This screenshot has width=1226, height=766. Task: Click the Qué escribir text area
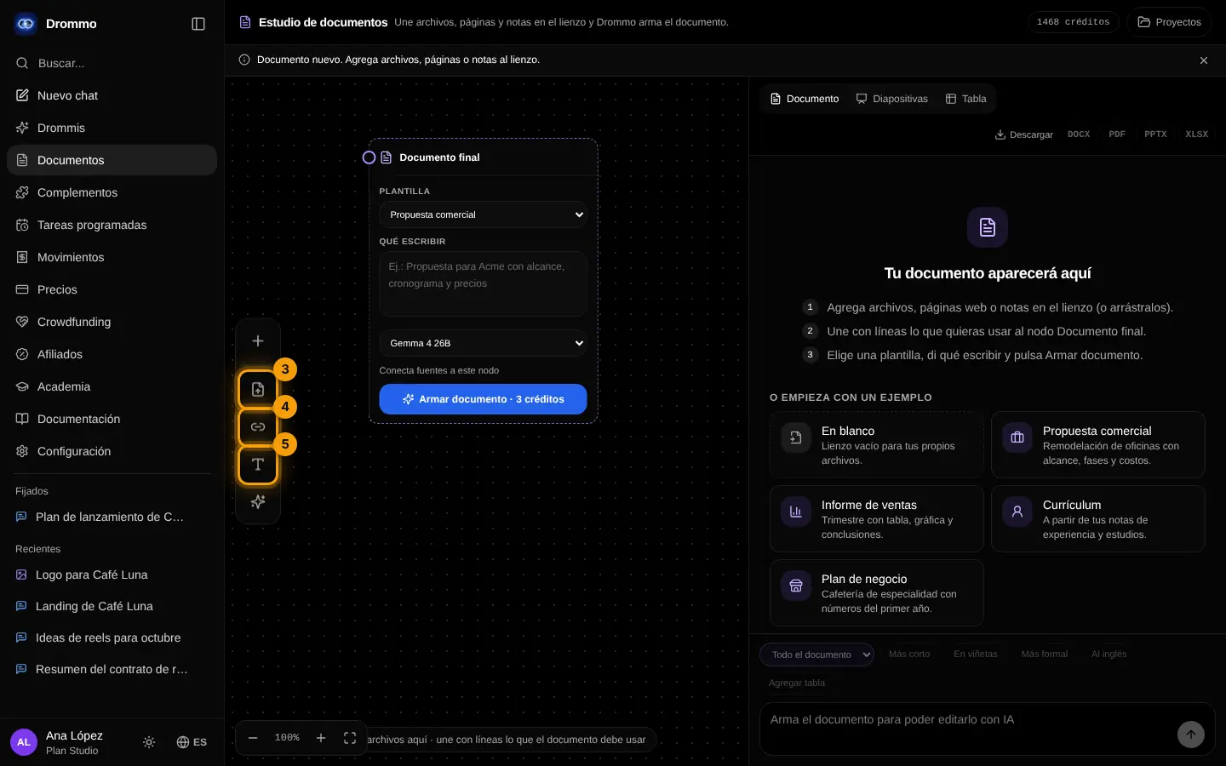click(483, 284)
